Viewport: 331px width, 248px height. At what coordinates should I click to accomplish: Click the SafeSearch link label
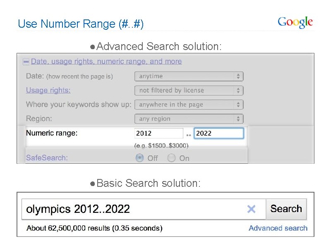click(x=47, y=157)
